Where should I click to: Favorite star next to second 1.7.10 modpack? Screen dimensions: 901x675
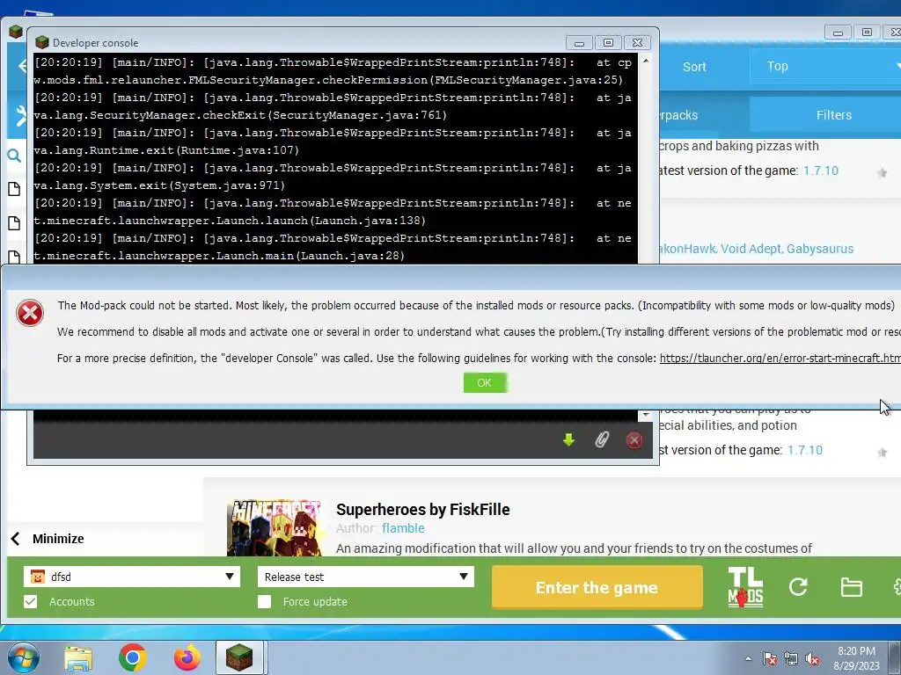pos(882,453)
